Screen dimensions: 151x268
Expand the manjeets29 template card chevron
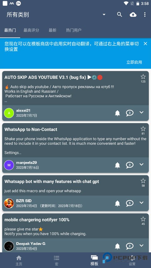click(x=141, y=164)
